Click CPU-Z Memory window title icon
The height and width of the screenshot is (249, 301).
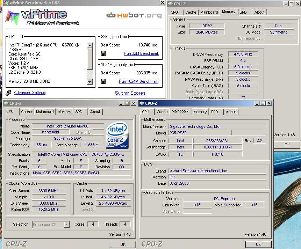point(171,3)
